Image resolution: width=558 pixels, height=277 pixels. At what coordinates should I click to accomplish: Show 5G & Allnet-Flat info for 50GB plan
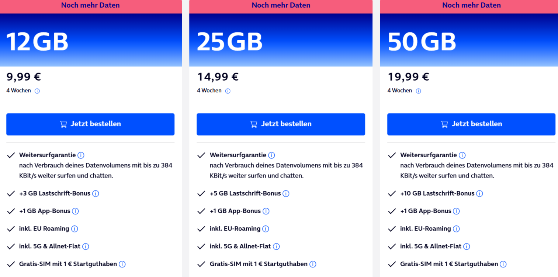pos(467,247)
